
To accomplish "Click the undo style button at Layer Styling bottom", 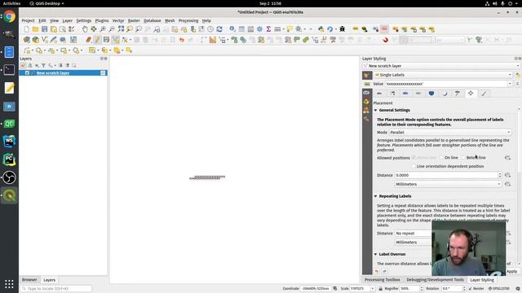I will [377, 271].
